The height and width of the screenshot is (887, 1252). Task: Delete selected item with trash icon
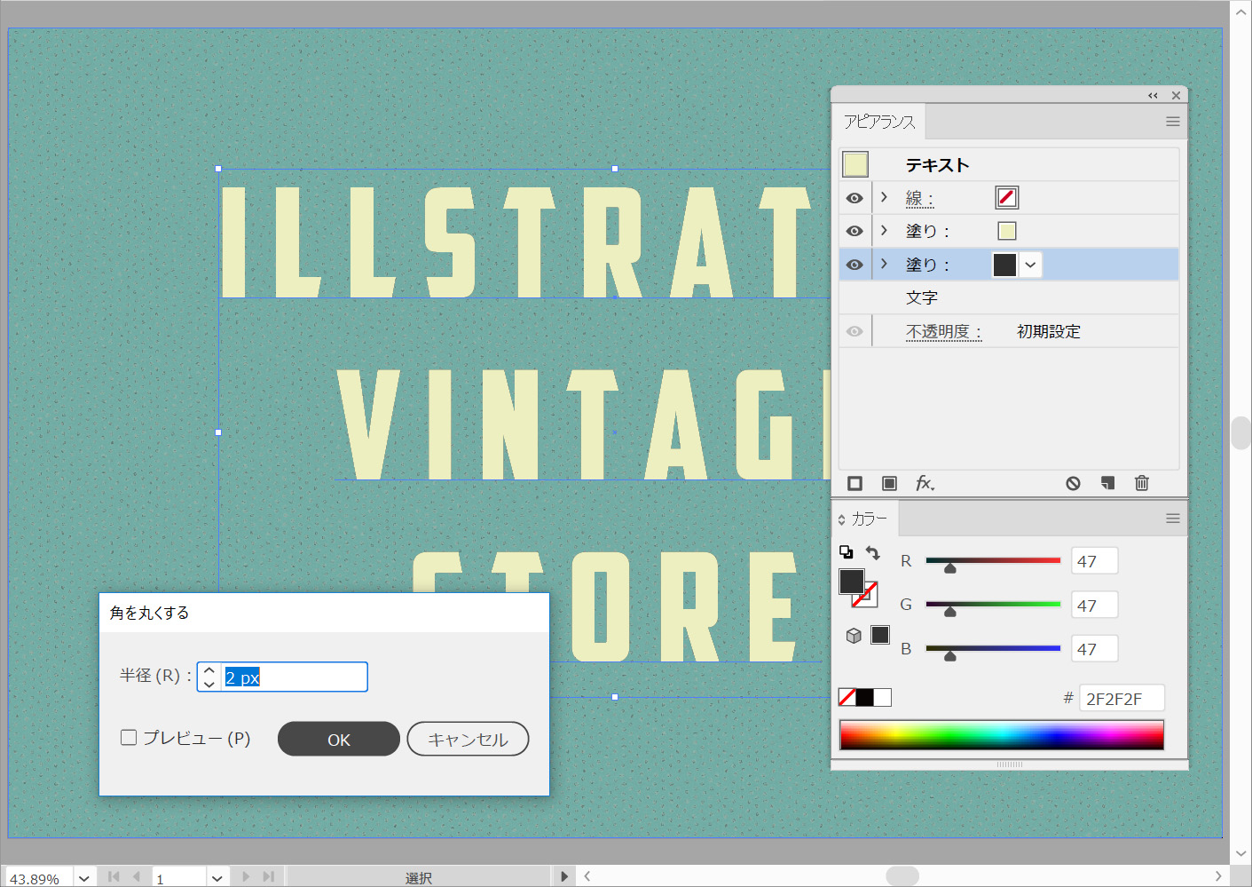tap(1142, 483)
